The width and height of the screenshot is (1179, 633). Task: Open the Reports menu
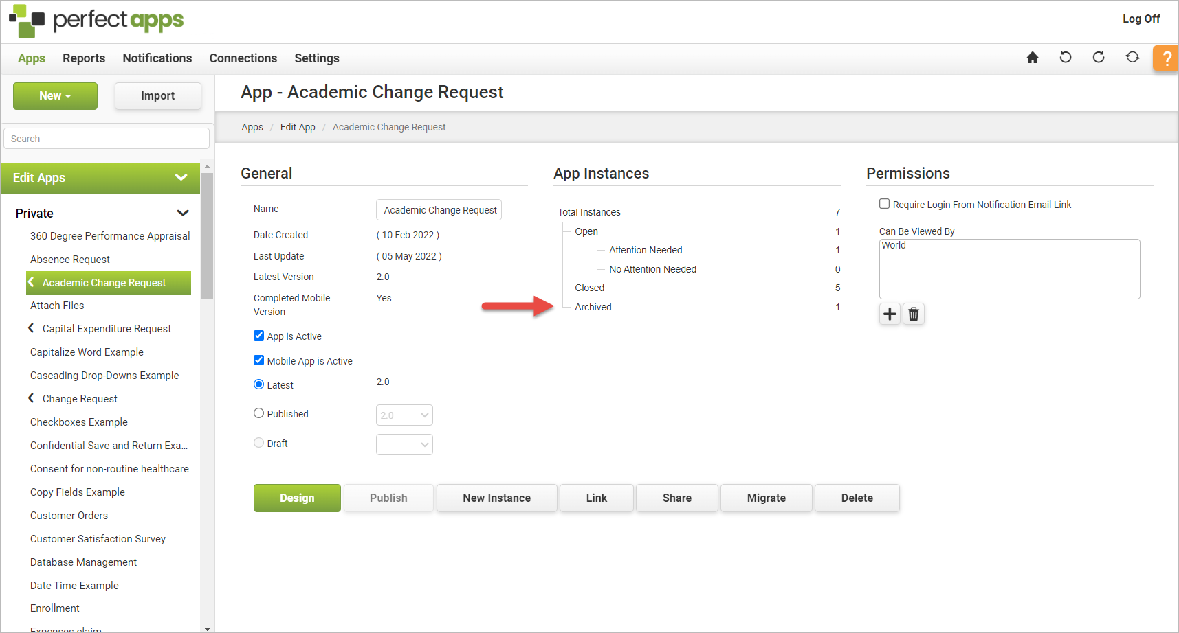coord(84,58)
